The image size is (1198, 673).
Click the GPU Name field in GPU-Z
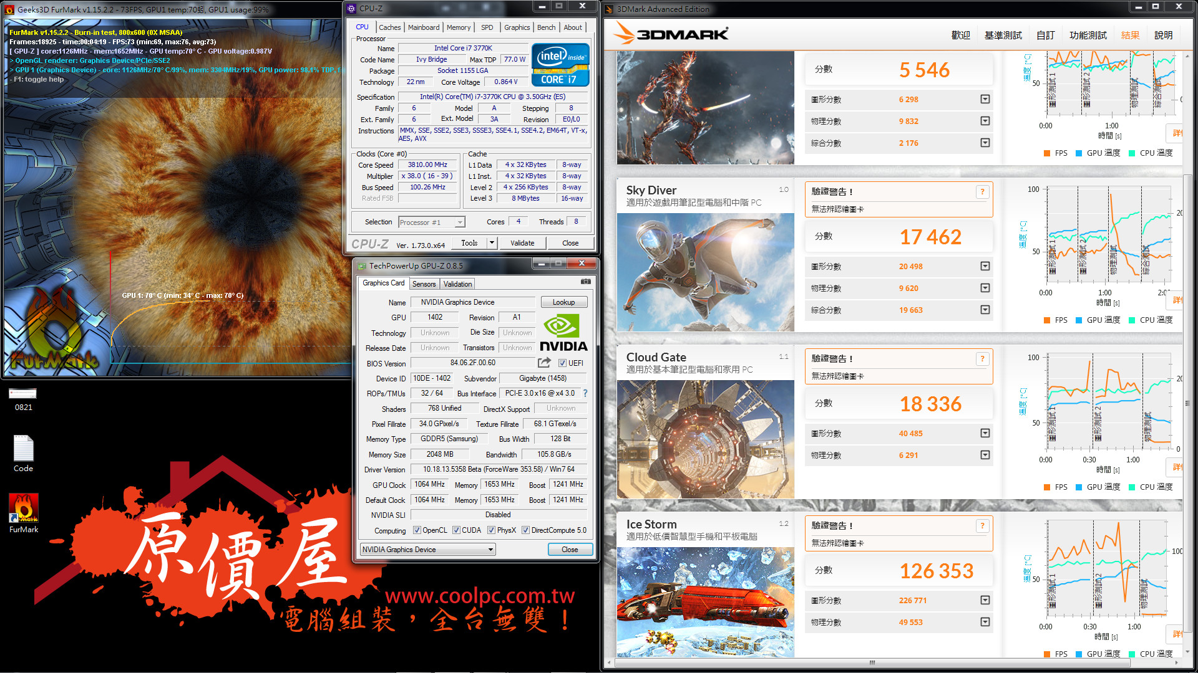472,302
